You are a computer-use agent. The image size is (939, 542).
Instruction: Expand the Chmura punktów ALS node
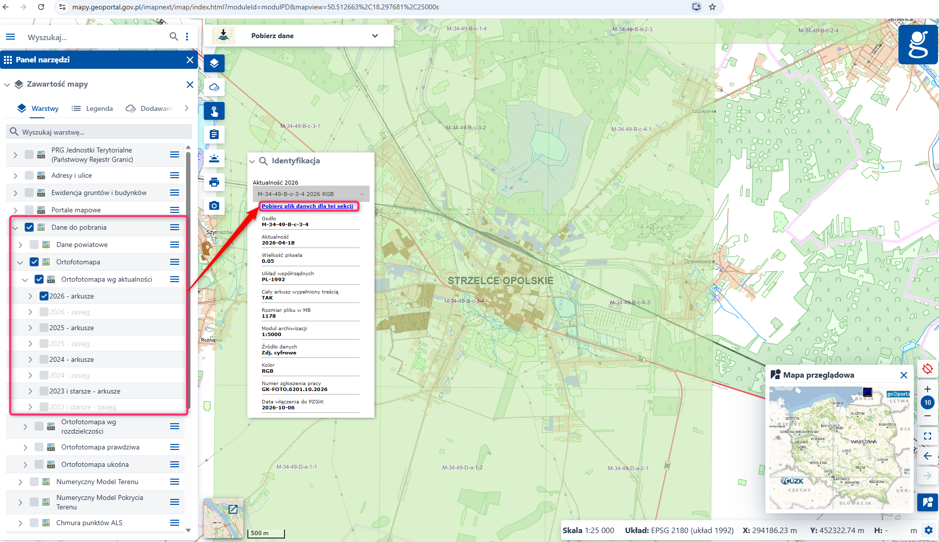click(x=20, y=523)
